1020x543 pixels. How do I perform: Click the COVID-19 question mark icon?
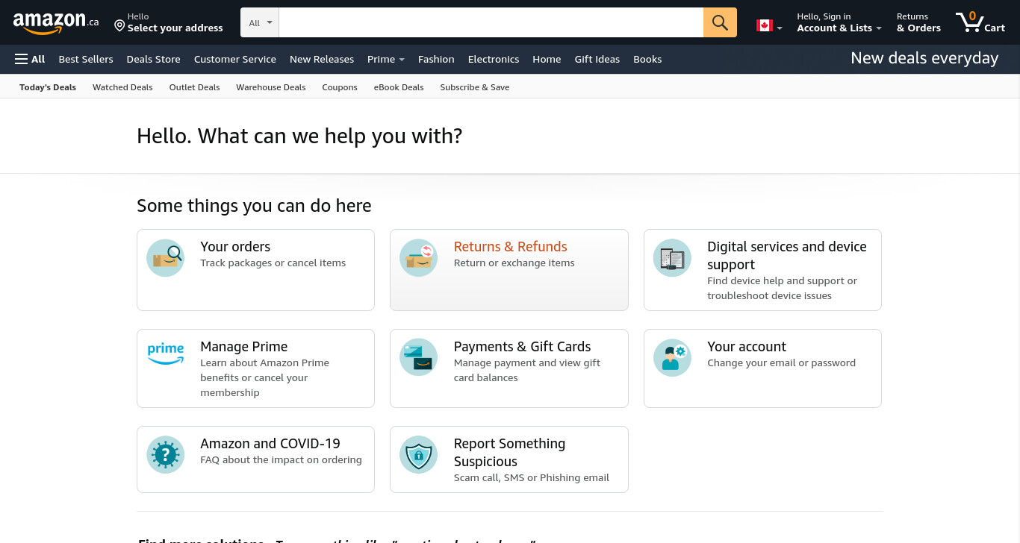click(165, 455)
